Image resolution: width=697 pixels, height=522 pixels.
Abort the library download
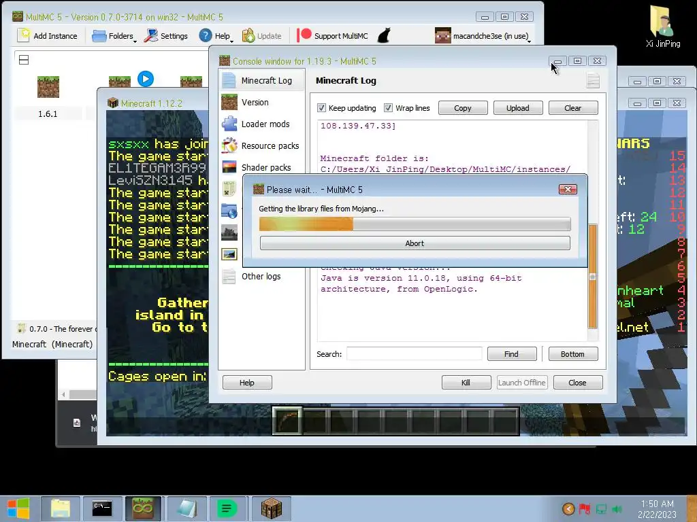tap(415, 243)
